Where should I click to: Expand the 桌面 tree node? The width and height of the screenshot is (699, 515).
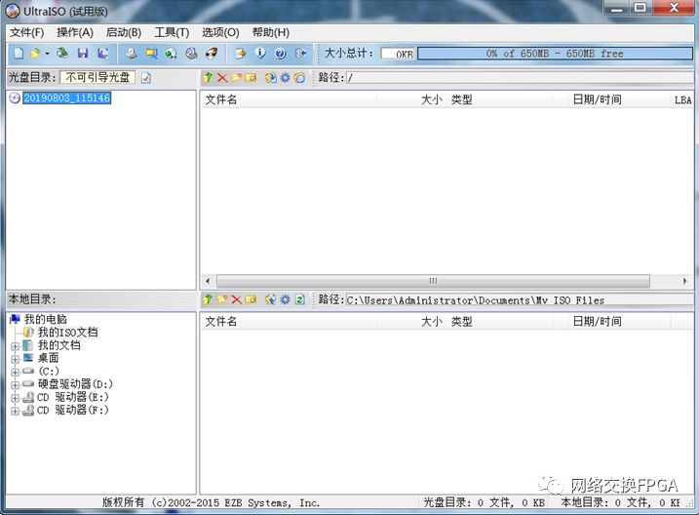pos(16,359)
